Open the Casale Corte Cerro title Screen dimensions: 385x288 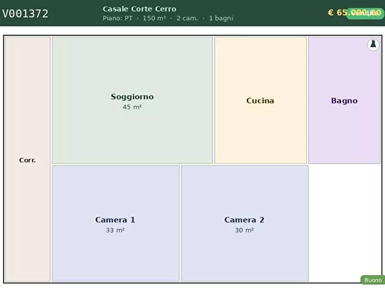point(139,9)
